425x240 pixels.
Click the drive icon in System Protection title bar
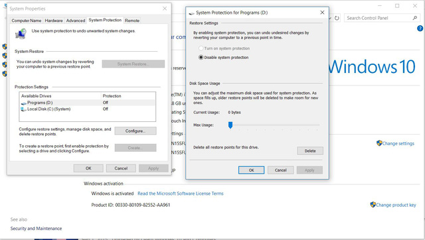[x=192, y=13]
